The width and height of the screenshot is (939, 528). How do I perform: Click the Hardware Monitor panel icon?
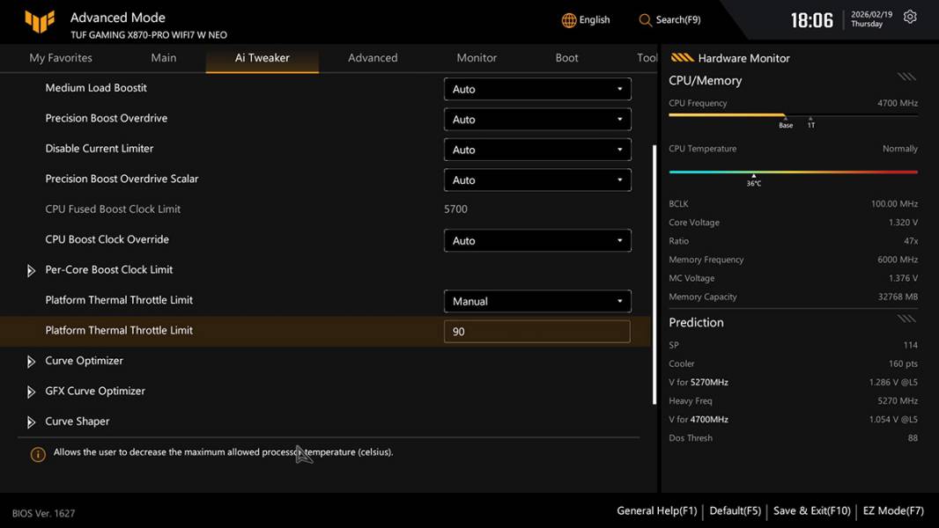[682, 58]
